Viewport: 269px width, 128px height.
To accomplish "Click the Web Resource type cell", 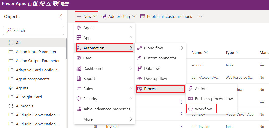I will tap(239, 77).
